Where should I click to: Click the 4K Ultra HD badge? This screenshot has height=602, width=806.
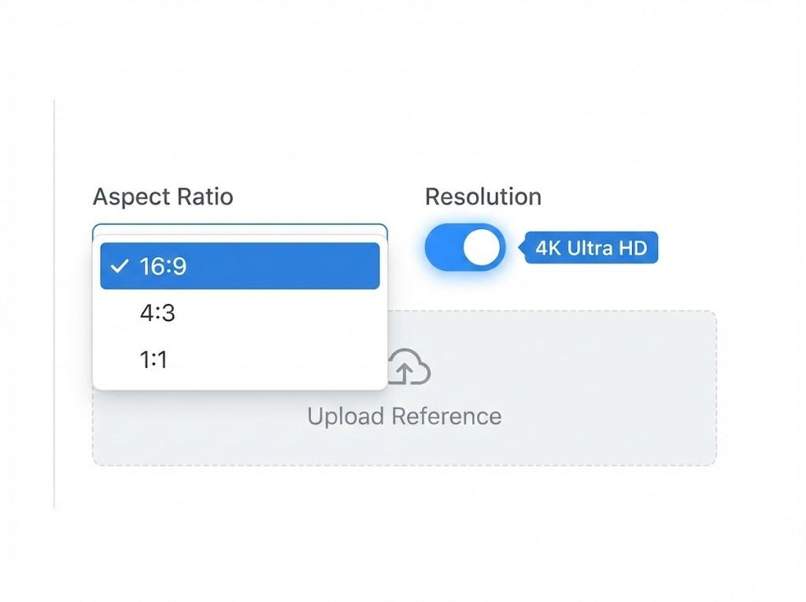tap(592, 248)
